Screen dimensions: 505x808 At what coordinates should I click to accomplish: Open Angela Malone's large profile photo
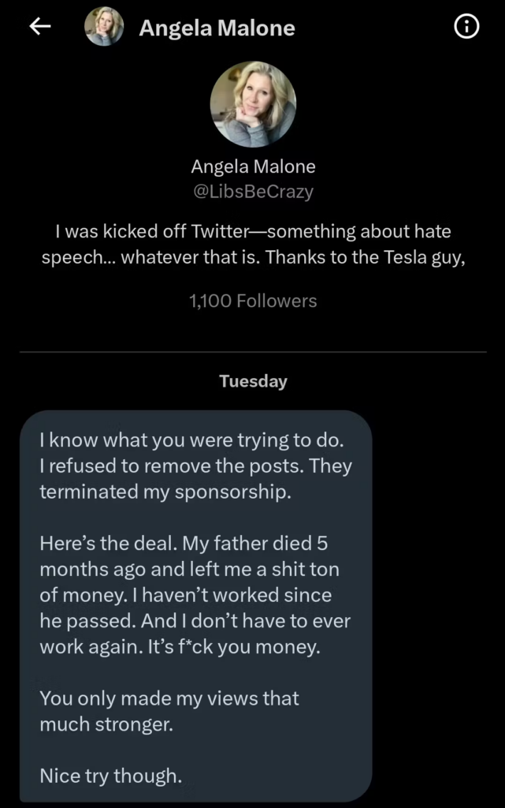point(252,103)
